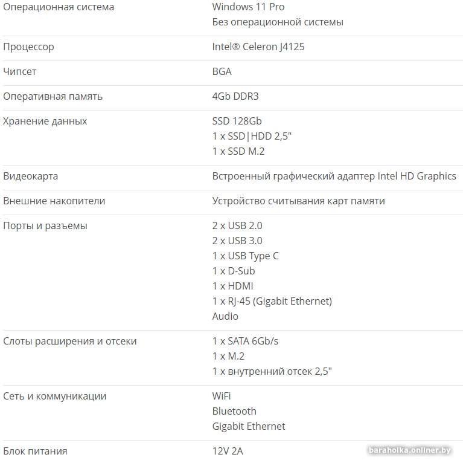Click the "Процессор" label
The image size is (463, 463).
[x=28, y=47]
